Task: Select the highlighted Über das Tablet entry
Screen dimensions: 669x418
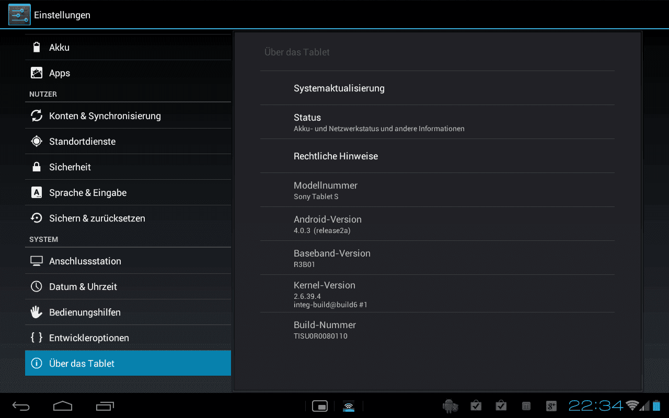Action: pyautogui.click(x=128, y=363)
